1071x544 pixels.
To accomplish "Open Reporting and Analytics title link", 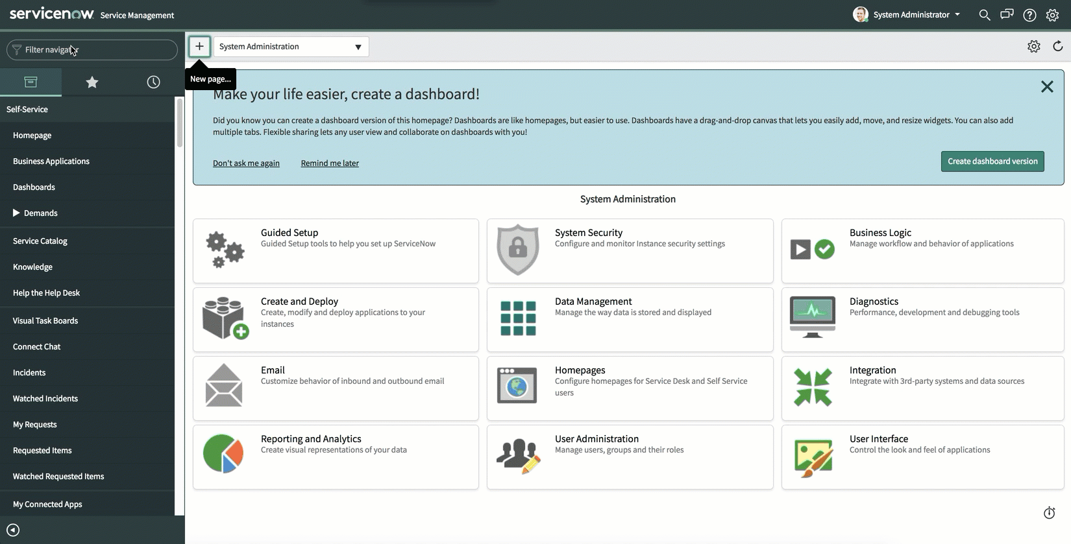I will pyautogui.click(x=311, y=439).
